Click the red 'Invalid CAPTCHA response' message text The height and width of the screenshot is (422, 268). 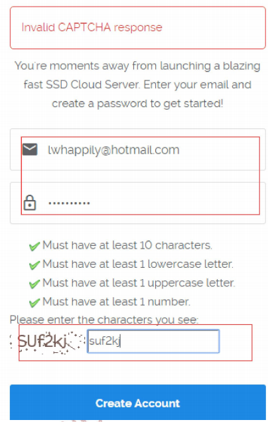[x=92, y=27]
